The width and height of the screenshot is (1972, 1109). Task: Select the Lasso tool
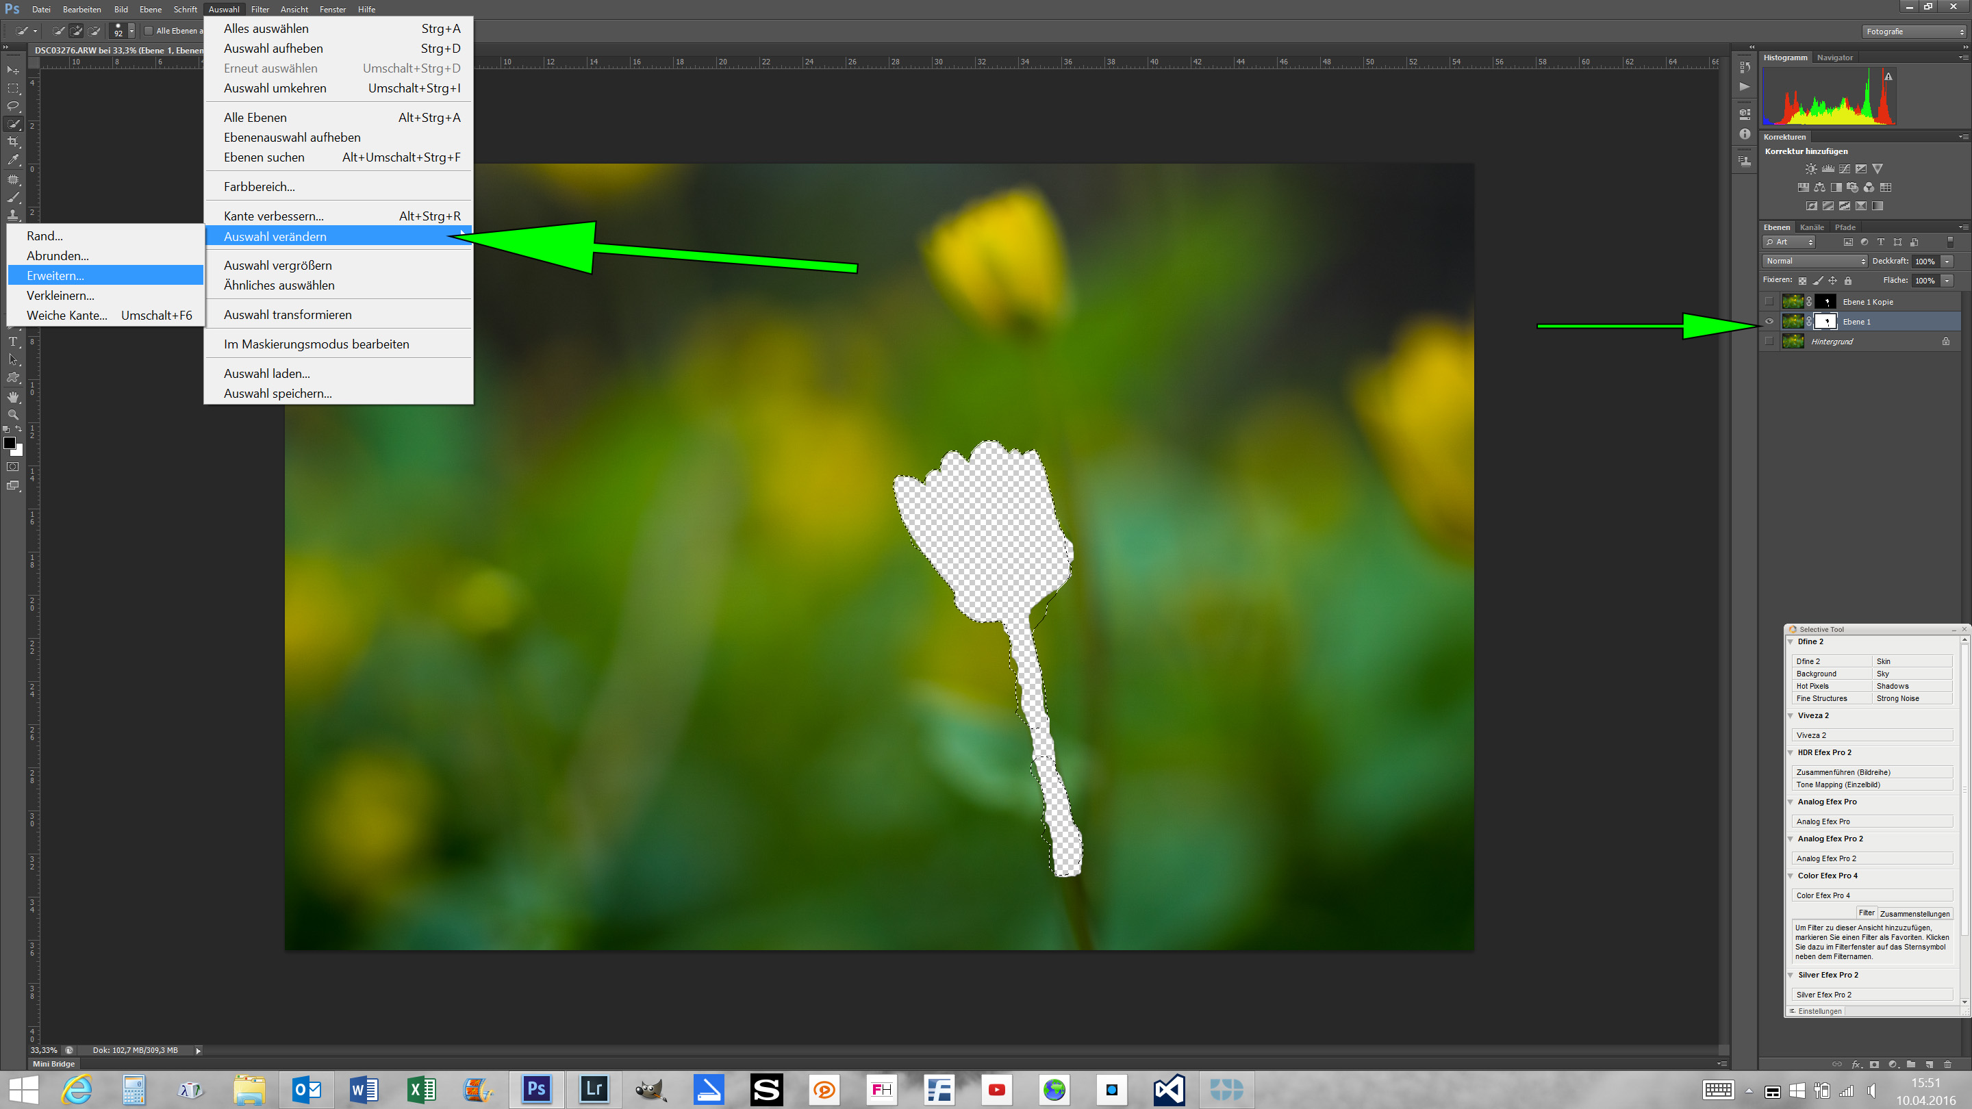13,105
